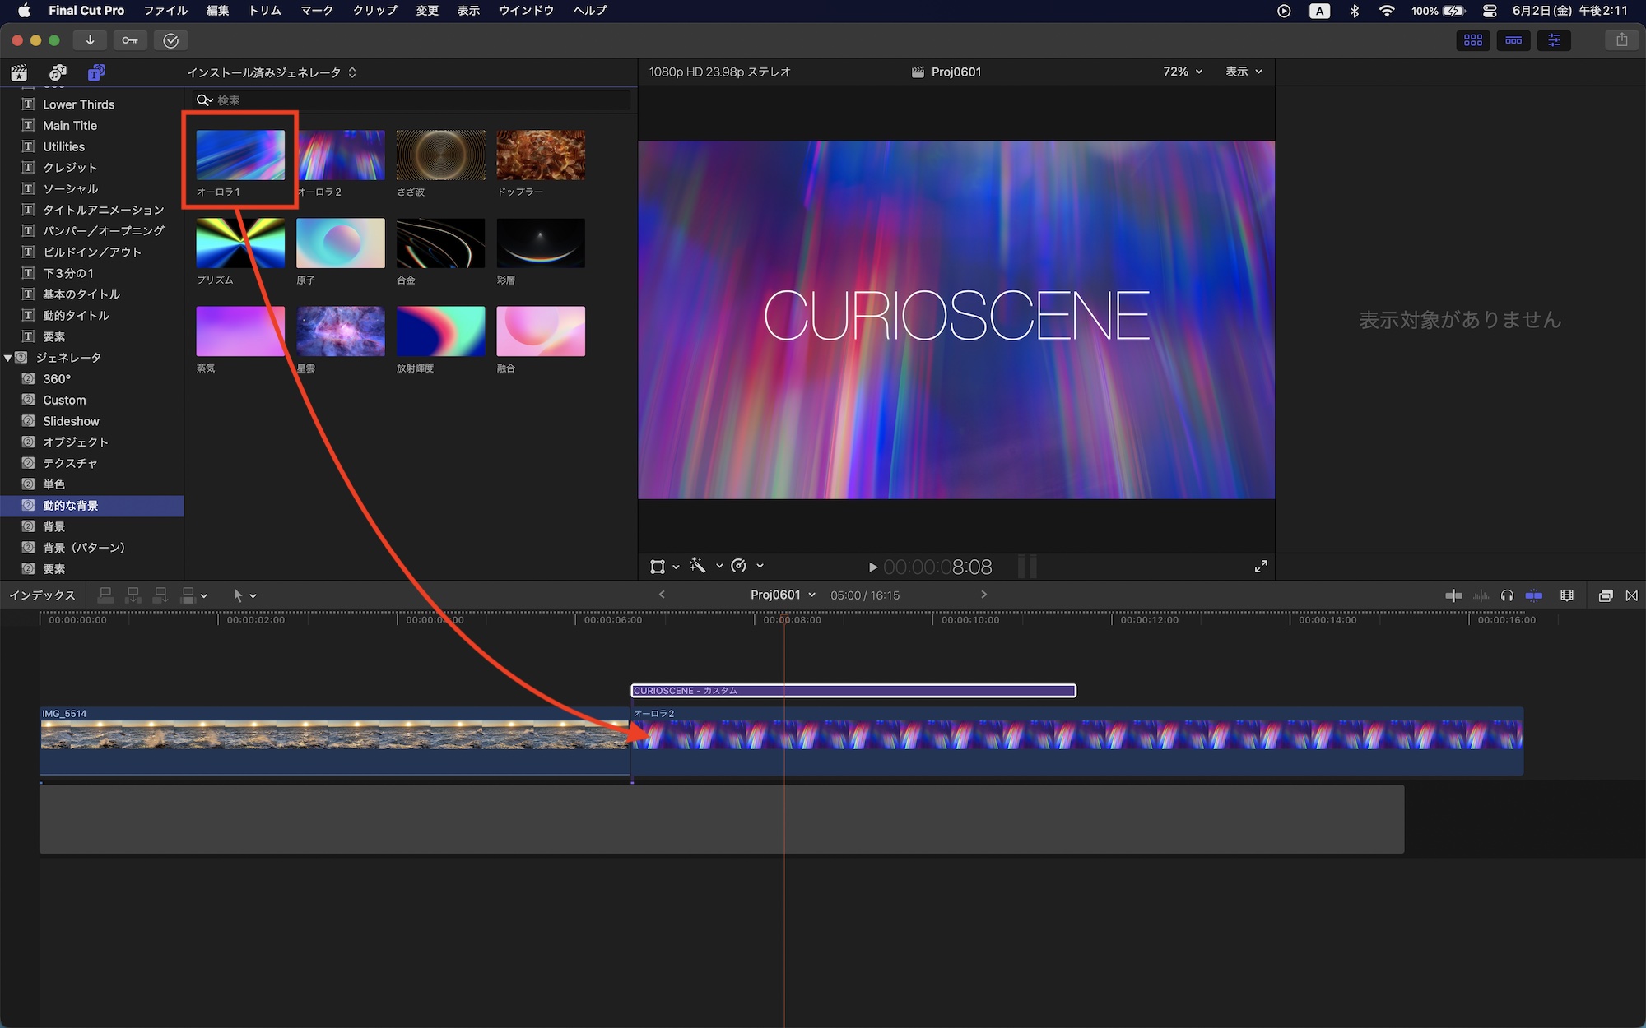Play the viewer with play button
Image resolution: width=1646 pixels, height=1028 pixels.
(x=872, y=567)
